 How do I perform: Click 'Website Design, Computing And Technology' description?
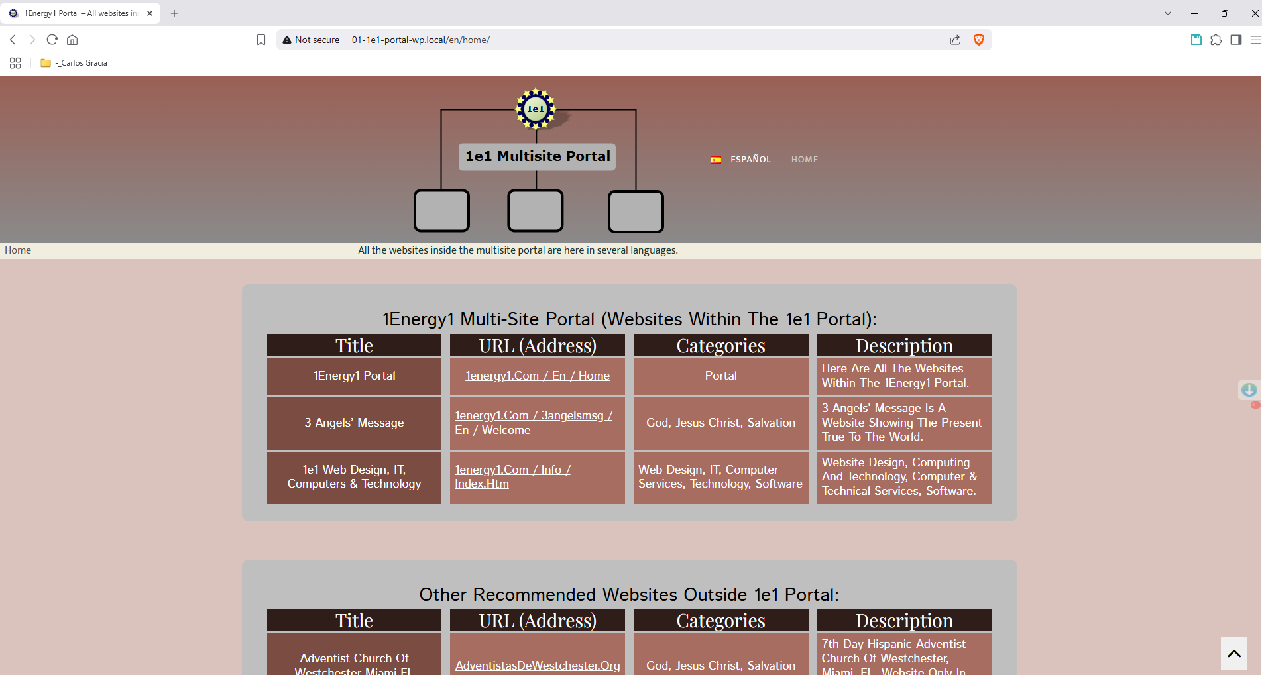tap(904, 477)
